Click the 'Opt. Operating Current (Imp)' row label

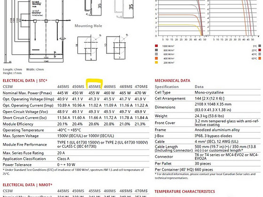pyautogui.click(x=28, y=106)
